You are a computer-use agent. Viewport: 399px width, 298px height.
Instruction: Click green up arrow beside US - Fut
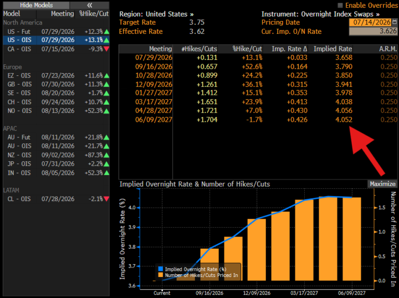[x=106, y=32]
